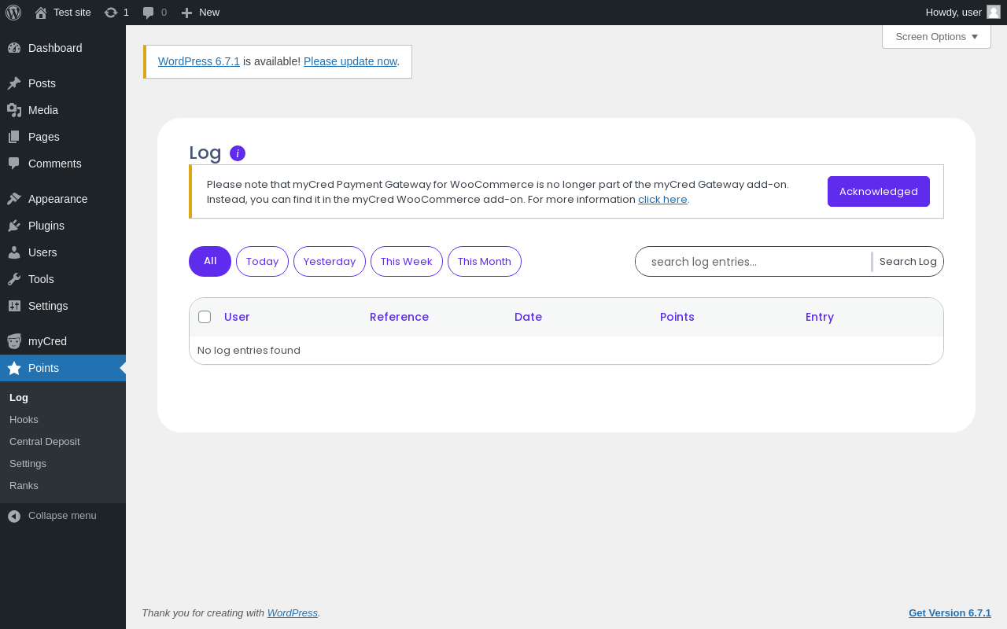Viewport: 1007px width, 629px height.
Task: Click No log entries found text
Action: [249, 351]
